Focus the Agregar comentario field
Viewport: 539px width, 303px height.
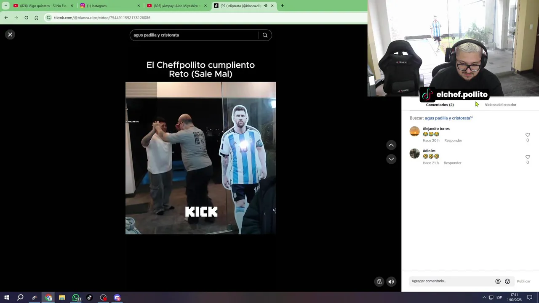(451, 281)
